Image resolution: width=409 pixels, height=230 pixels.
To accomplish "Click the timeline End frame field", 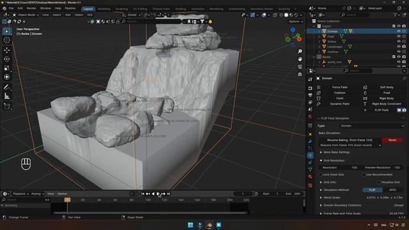I will click(x=293, y=194).
